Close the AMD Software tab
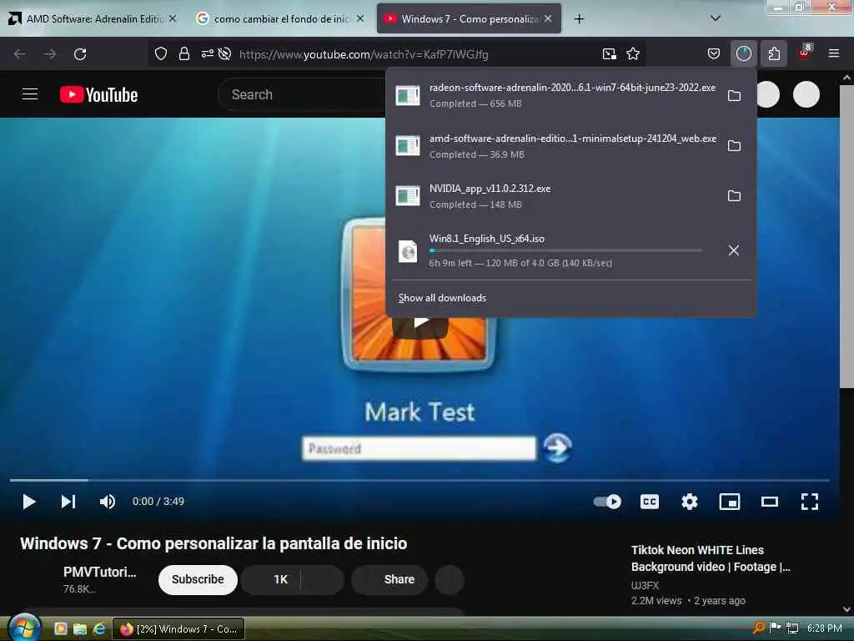854x641 pixels. pos(173,18)
